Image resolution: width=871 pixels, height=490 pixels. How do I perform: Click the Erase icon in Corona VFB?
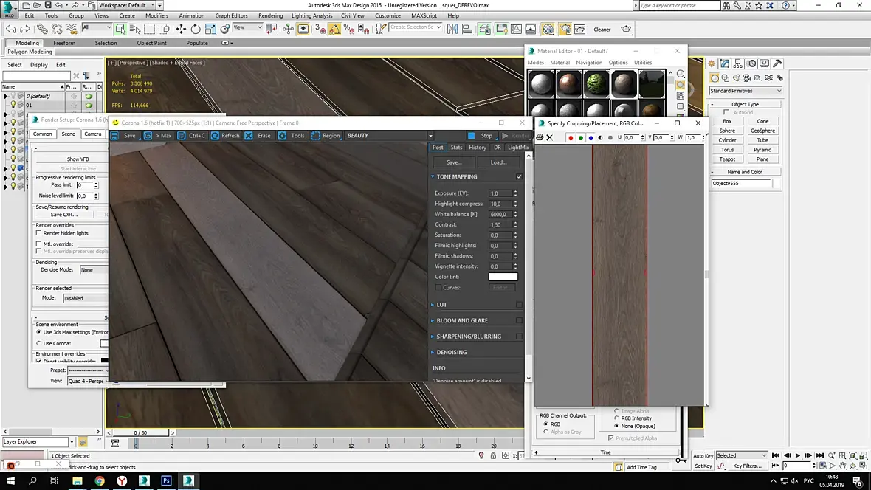point(249,136)
